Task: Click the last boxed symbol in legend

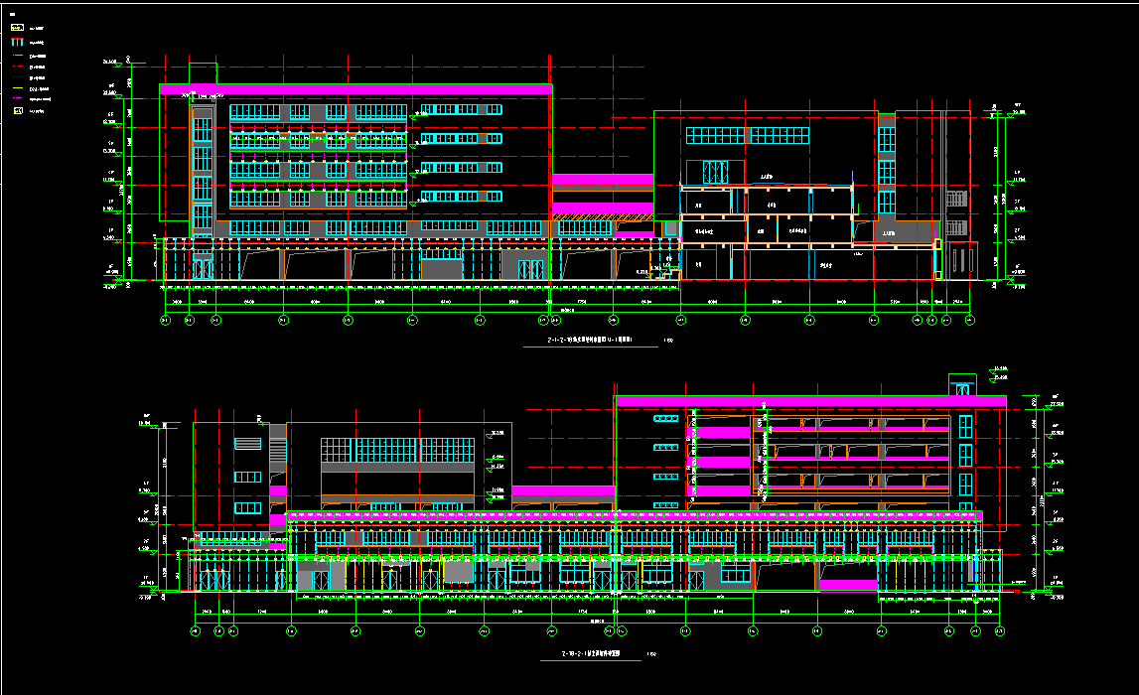Action: click(17, 111)
